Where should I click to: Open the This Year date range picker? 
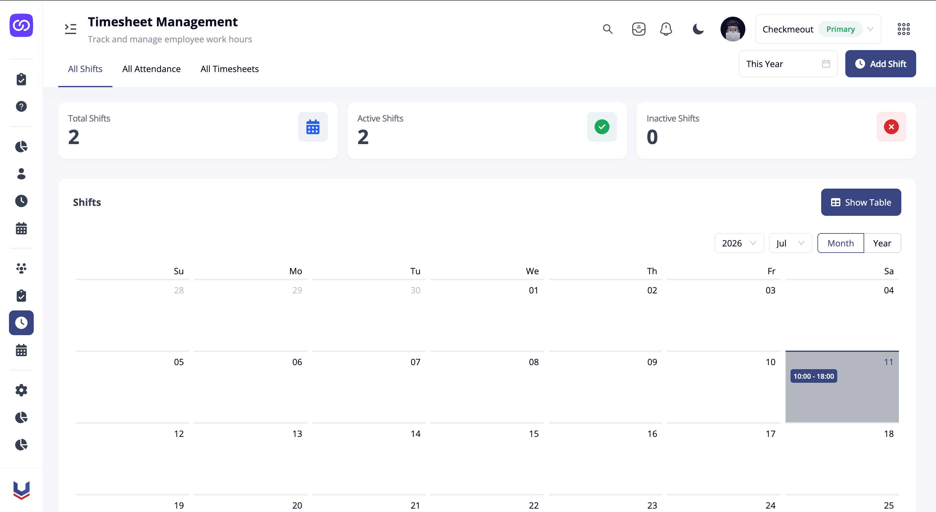point(788,64)
